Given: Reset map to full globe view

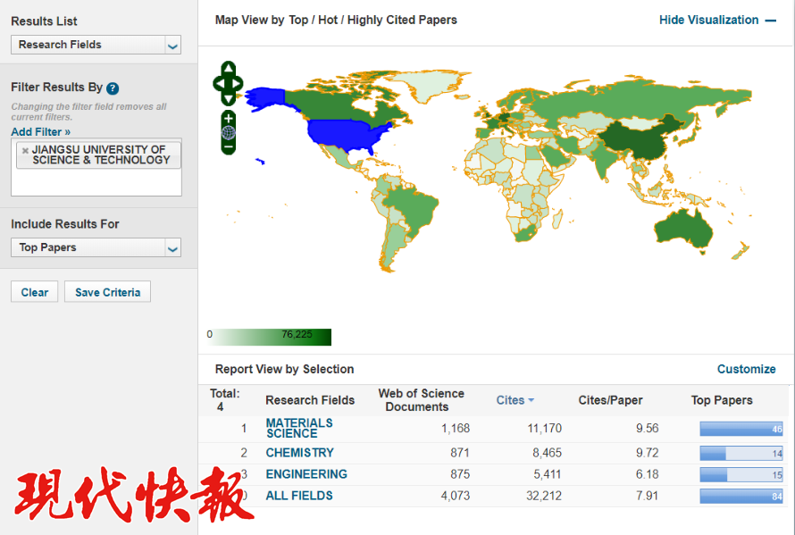Looking at the screenshot, I should pos(229,132).
